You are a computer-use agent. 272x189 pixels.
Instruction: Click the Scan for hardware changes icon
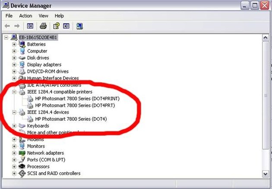point(79,26)
